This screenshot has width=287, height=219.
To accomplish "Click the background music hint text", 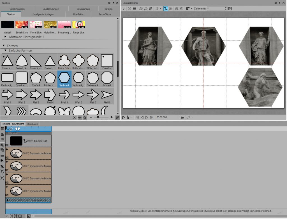I will [x=200, y=211].
